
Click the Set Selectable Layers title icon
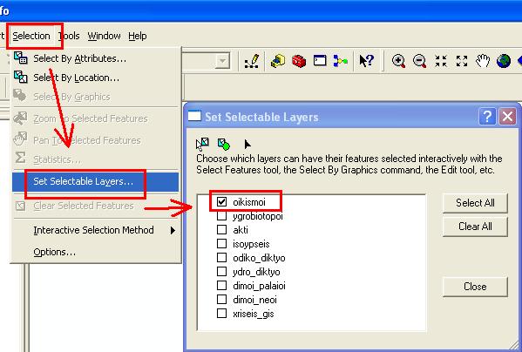tap(194, 116)
